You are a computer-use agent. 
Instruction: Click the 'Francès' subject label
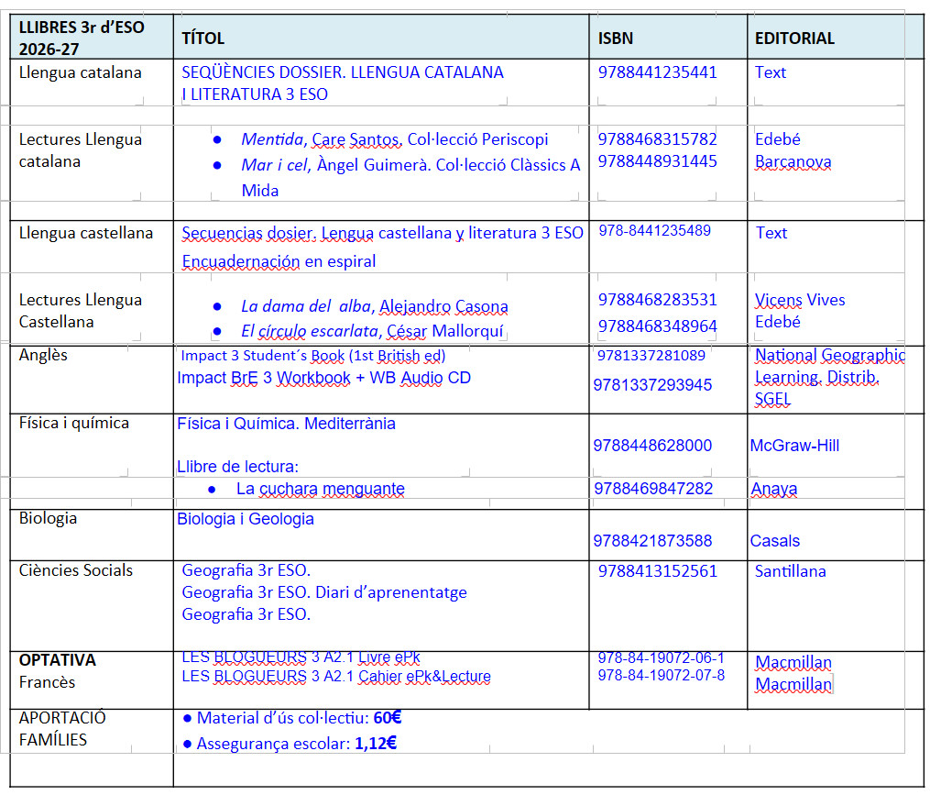tap(47, 682)
